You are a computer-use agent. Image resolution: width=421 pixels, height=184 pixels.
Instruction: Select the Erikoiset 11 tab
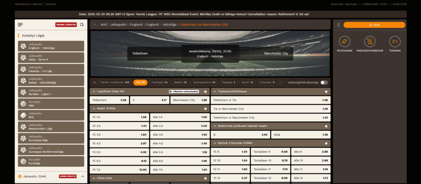click(x=267, y=83)
